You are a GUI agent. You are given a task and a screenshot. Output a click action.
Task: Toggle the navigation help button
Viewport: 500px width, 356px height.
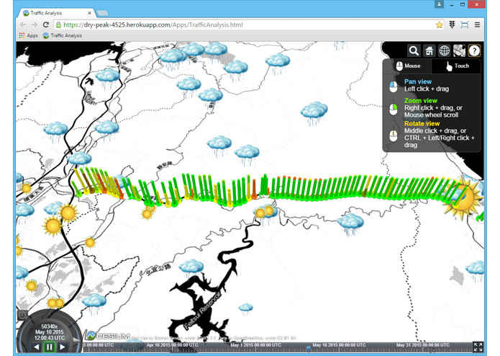coord(475,50)
